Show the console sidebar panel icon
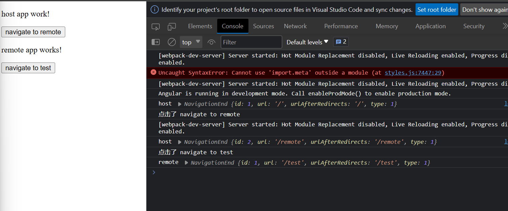 [x=156, y=42]
